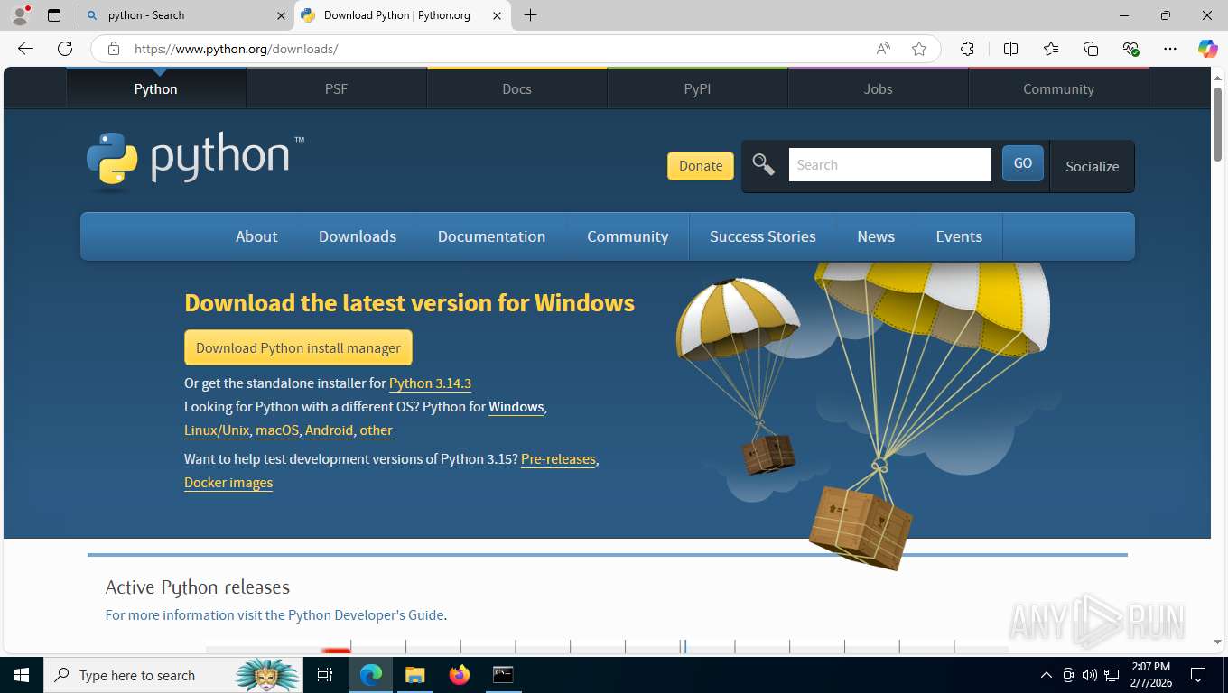The image size is (1228, 693).
Task: Open the About menu
Action: point(256,236)
